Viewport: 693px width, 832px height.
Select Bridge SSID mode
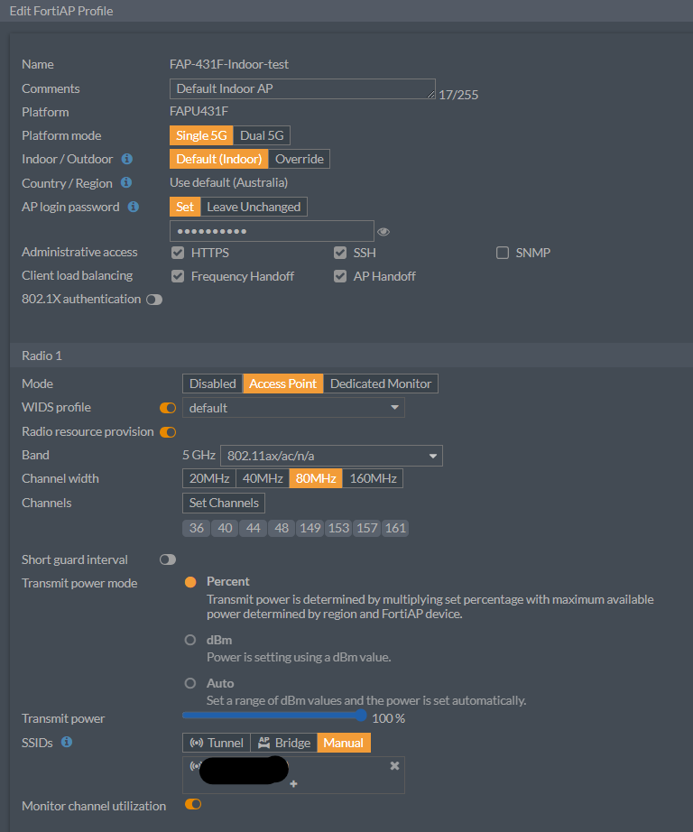pyautogui.click(x=283, y=743)
